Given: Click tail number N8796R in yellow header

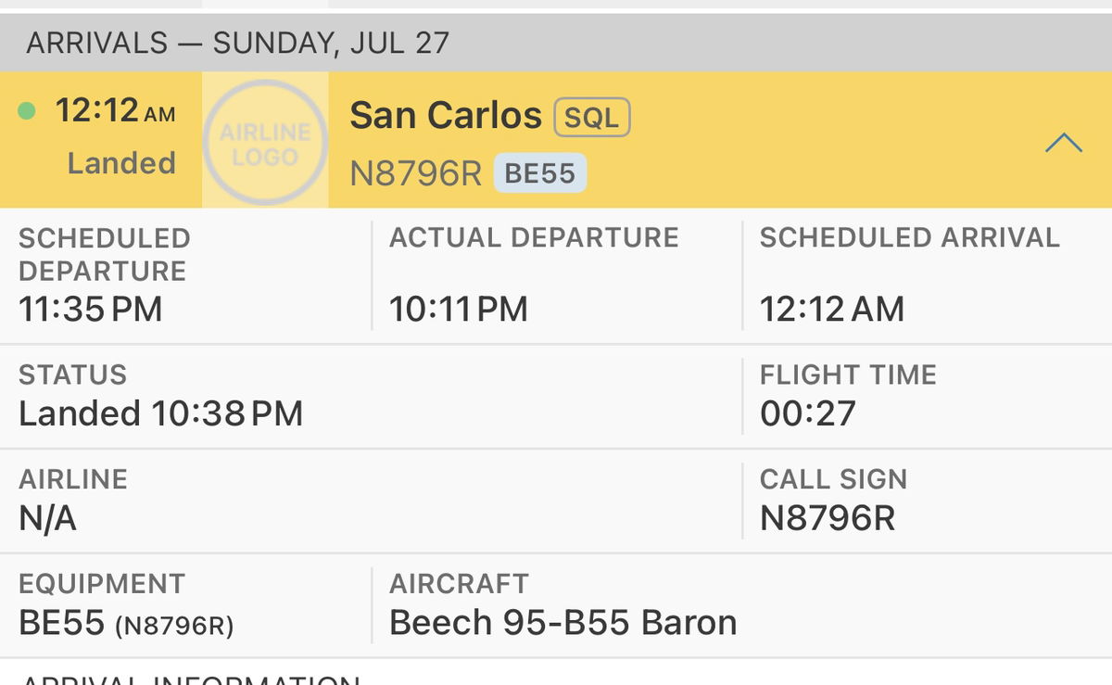Looking at the screenshot, I should coord(415,173).
